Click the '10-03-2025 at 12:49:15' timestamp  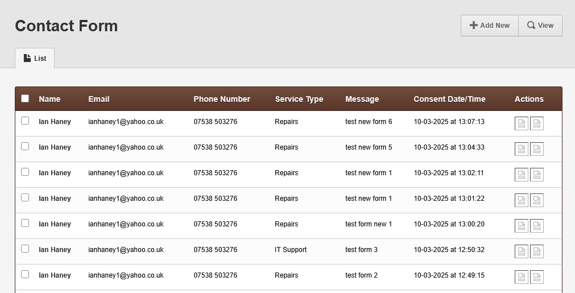(449, 275)
